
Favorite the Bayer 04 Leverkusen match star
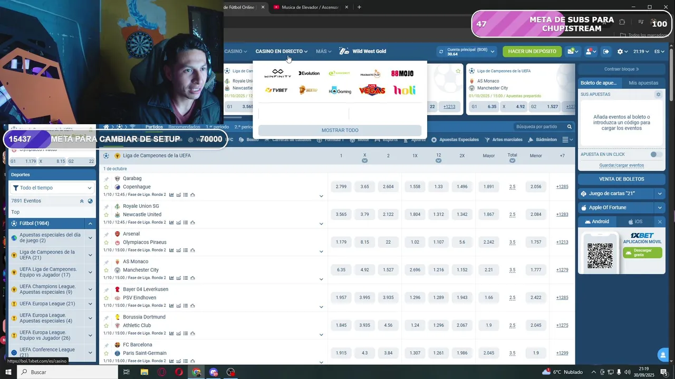(107, 298)
